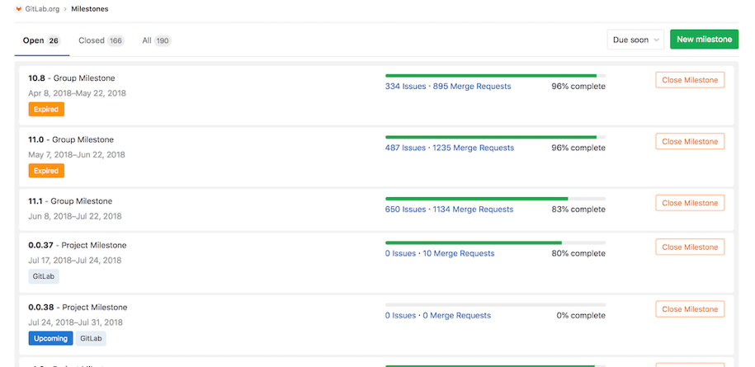Image resolution: width=755 pixels, height=367 pixels.
Task: Close the 10.8 milestone
Action: [690, 80]
